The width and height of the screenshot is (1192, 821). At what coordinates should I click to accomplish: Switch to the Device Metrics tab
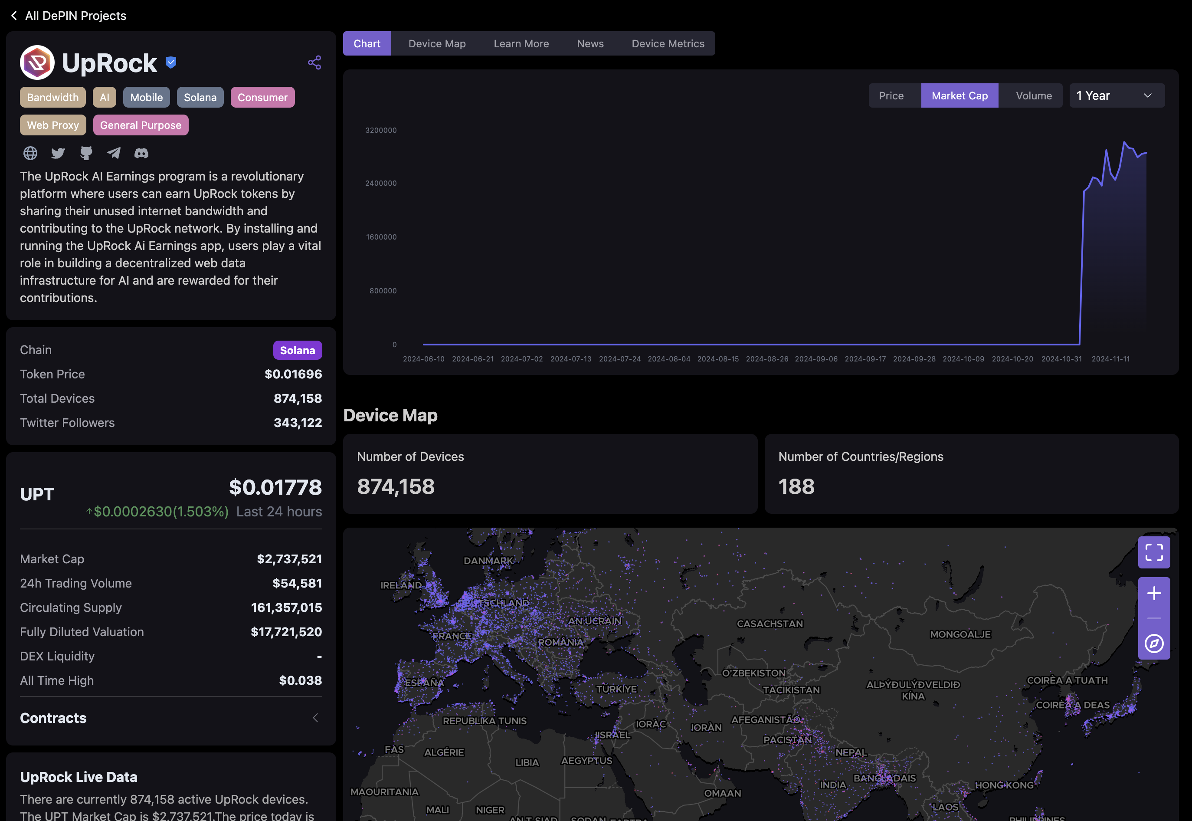(x=668, y=44)
